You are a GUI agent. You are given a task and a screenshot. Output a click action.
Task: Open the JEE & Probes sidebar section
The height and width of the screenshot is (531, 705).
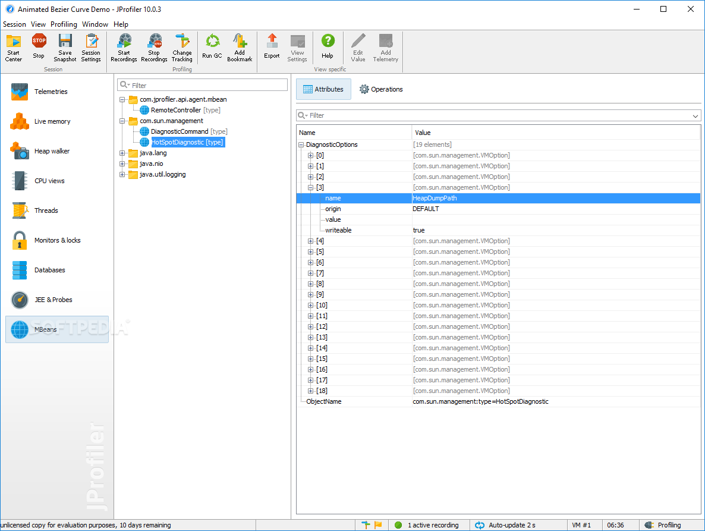(56, 300)
